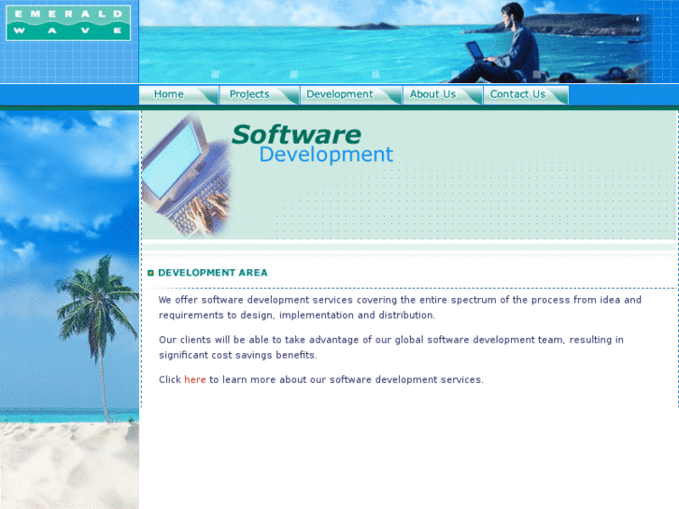This screenshot has width=679, height=509.
Task: Navigate to Contact Us
Action: tap(526, 94)
